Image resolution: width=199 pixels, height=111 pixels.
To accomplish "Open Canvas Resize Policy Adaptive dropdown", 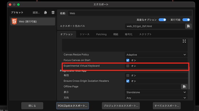I will point(156,55).
